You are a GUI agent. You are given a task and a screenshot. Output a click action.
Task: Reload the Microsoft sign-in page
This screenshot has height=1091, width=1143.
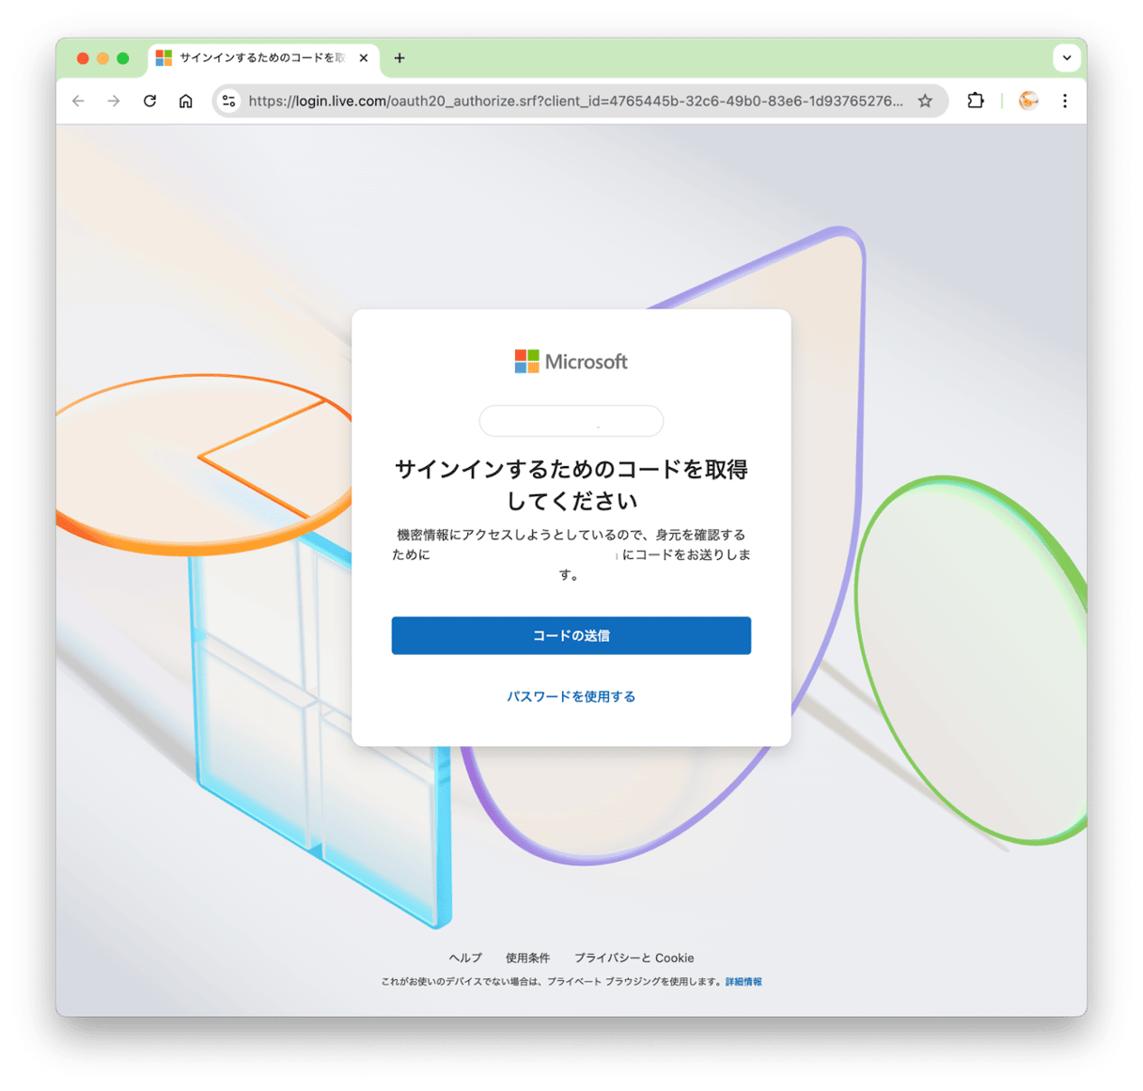149,101
